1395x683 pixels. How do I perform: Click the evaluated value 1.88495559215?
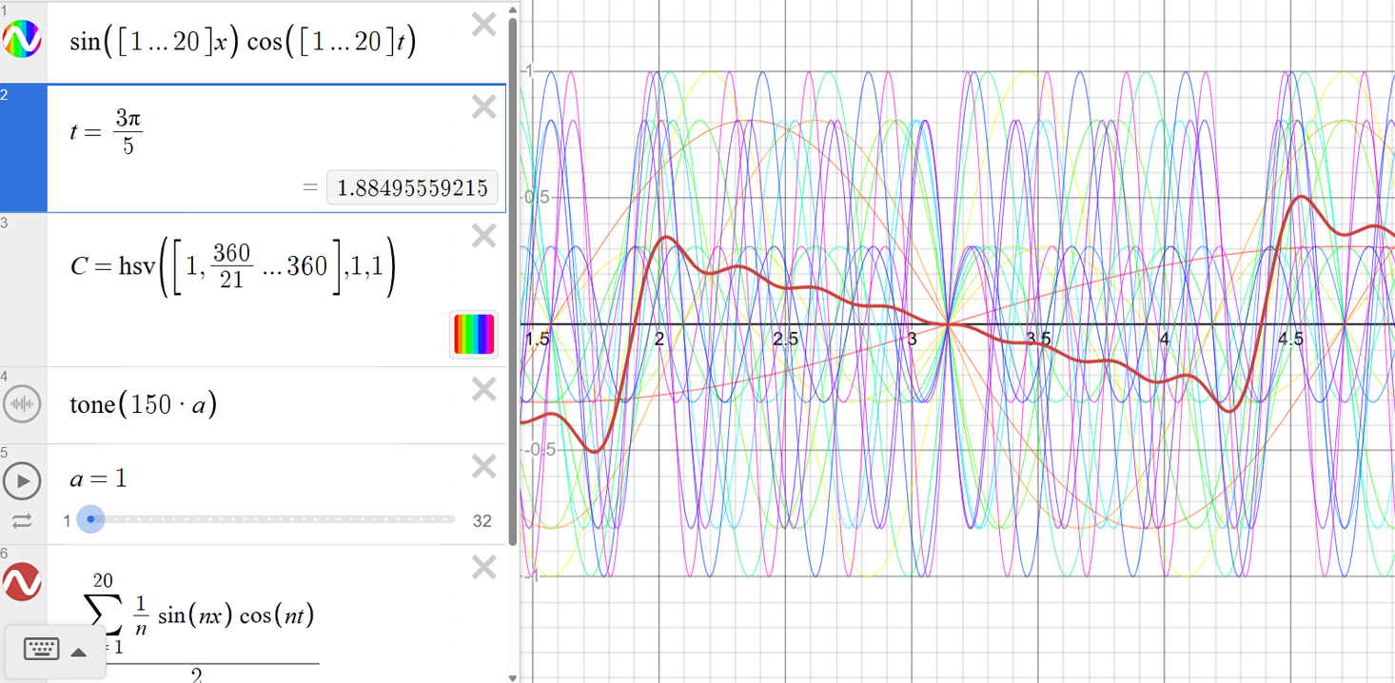point(412,187)
